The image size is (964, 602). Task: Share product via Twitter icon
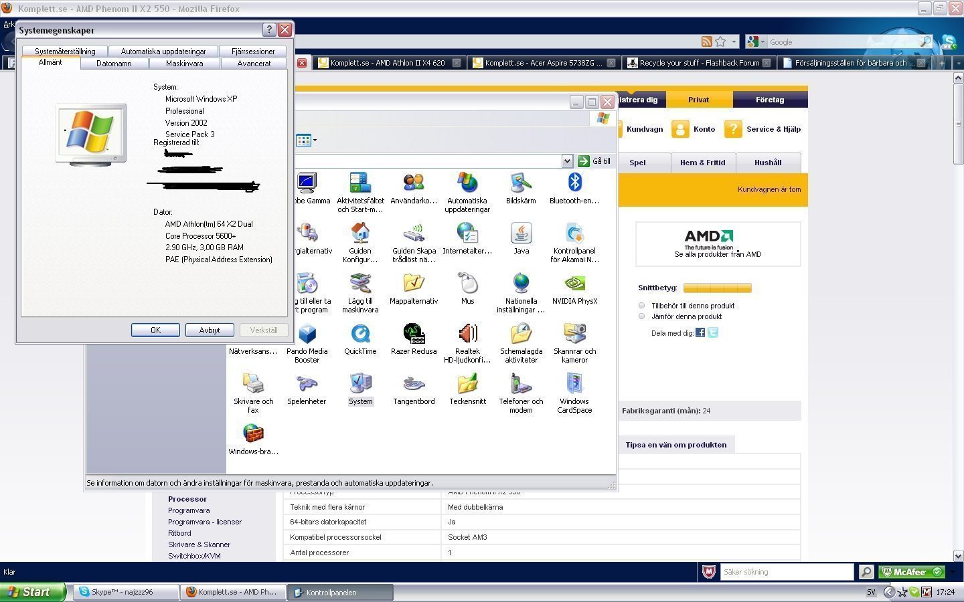(x=713, y=332)
